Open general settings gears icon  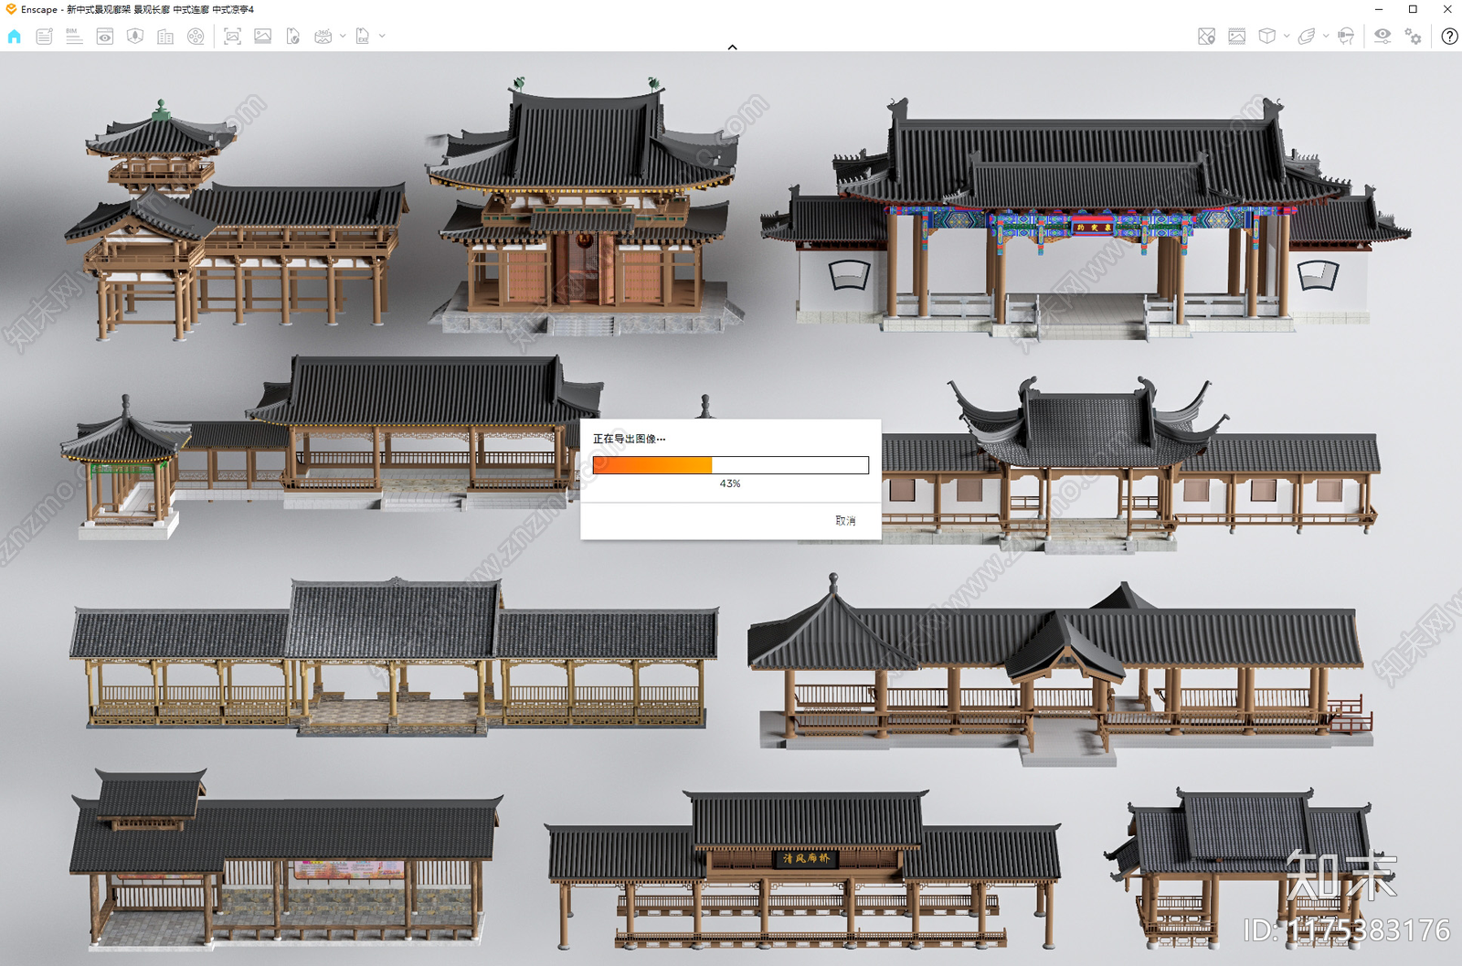point(1414,37)
